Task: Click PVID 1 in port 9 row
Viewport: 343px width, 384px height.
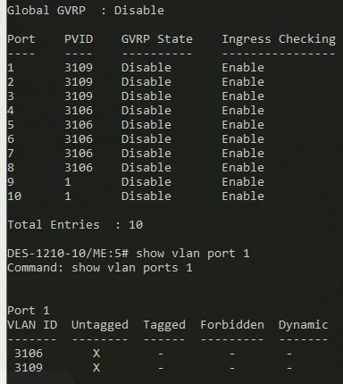Action: [68, 182]
